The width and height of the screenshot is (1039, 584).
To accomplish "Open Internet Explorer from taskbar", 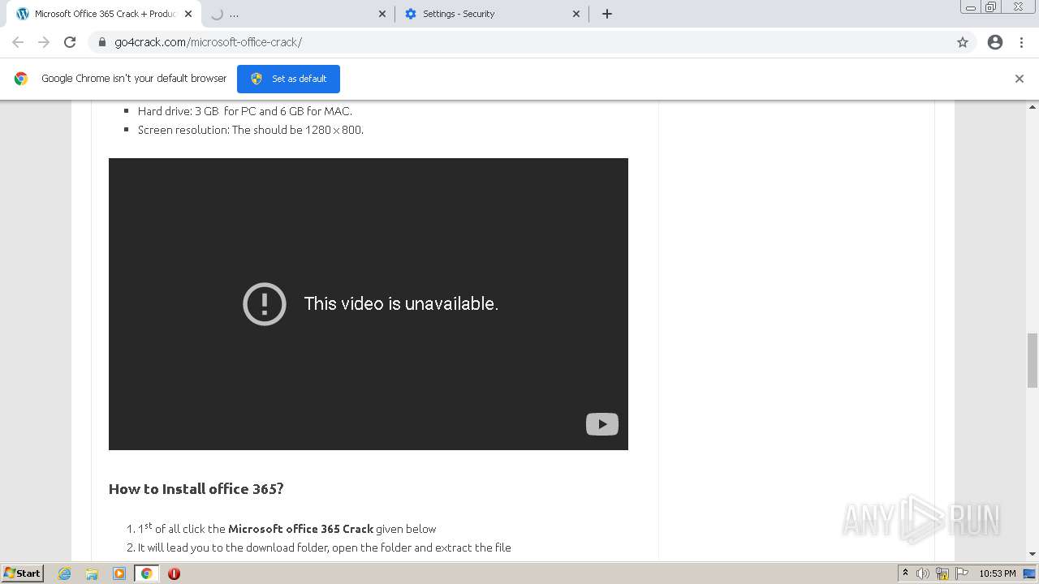I will tap(65, 573).
